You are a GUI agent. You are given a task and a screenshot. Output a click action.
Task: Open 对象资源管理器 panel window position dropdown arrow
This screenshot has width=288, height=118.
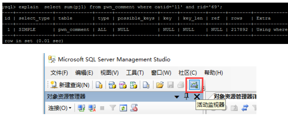[x=177, y=97]
